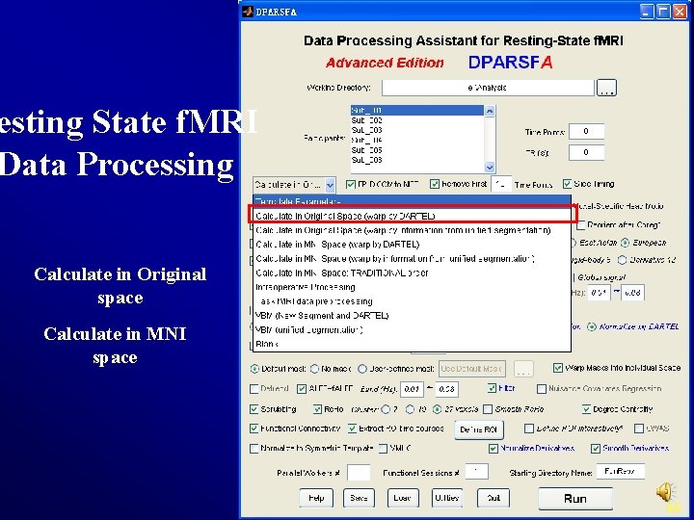Toggle Reorient after Coreg checkbox

[581, 225]
